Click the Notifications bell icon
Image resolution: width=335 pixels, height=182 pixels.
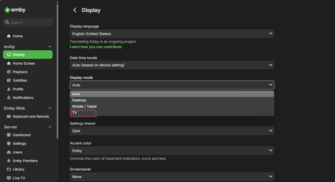[x=9, y=98]
